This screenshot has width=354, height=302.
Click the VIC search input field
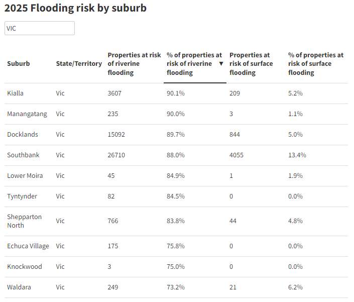click(40, 28)
